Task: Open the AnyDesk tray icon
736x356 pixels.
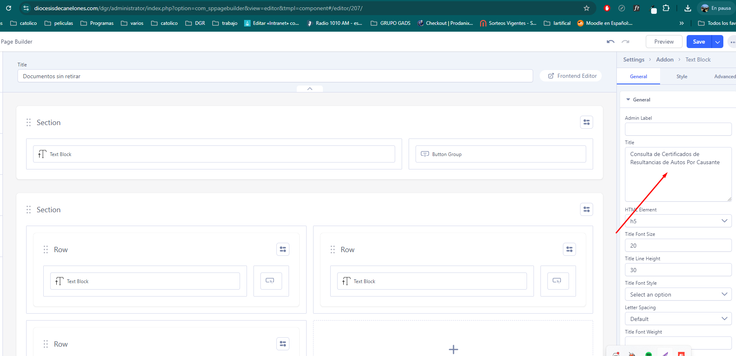Action: tap(681, 354)
